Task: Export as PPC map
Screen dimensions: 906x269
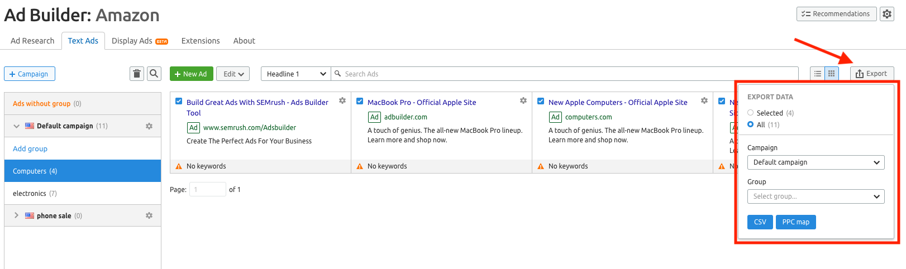Action: (796, 222)
